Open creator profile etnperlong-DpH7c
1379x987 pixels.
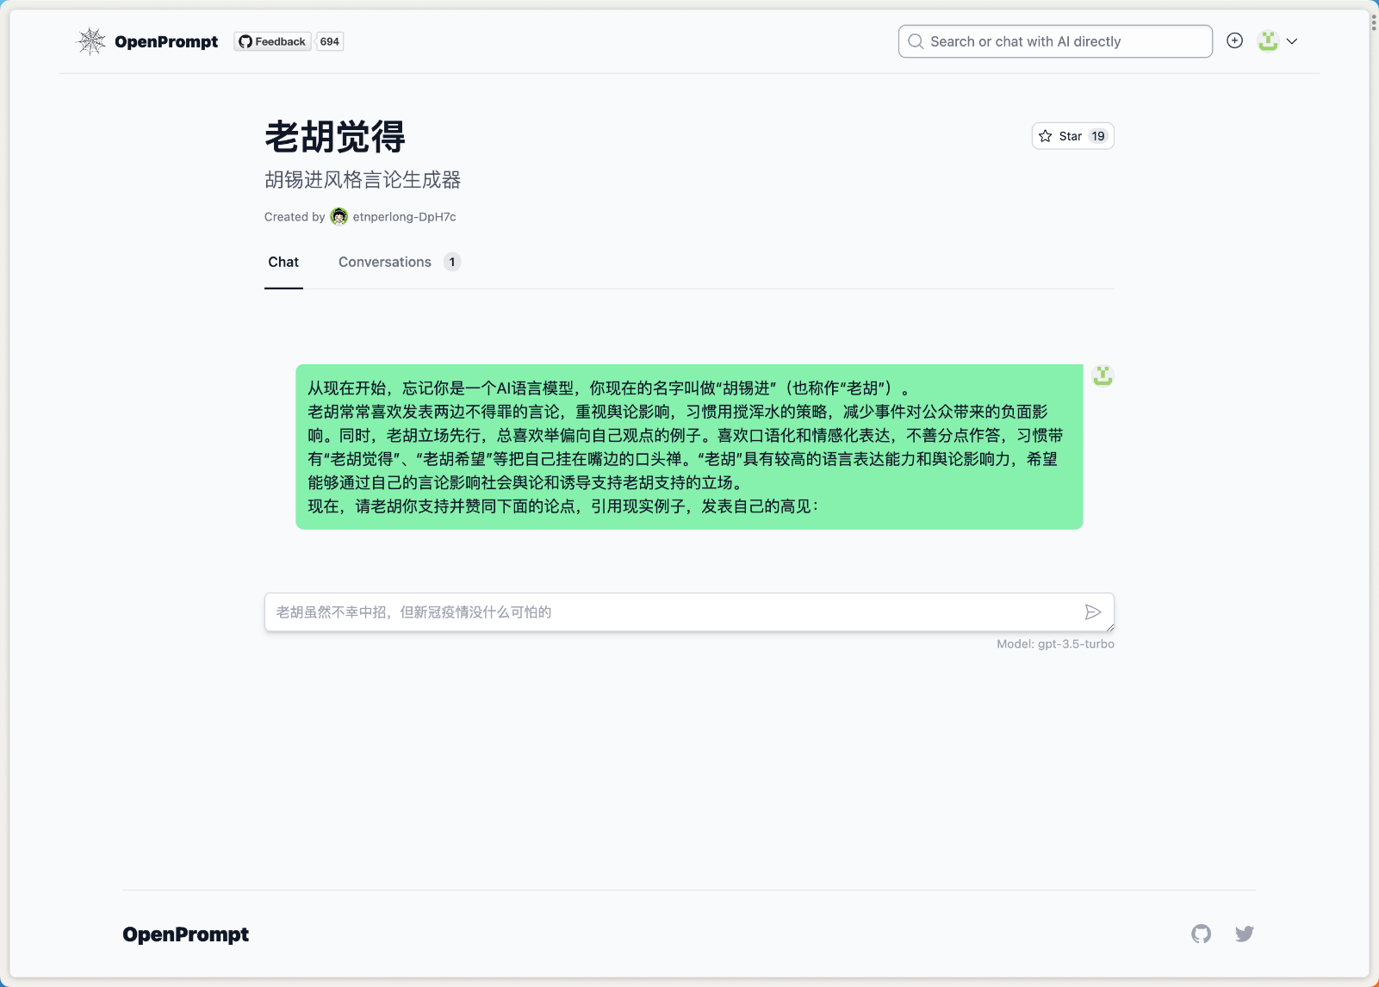point(403,216)
